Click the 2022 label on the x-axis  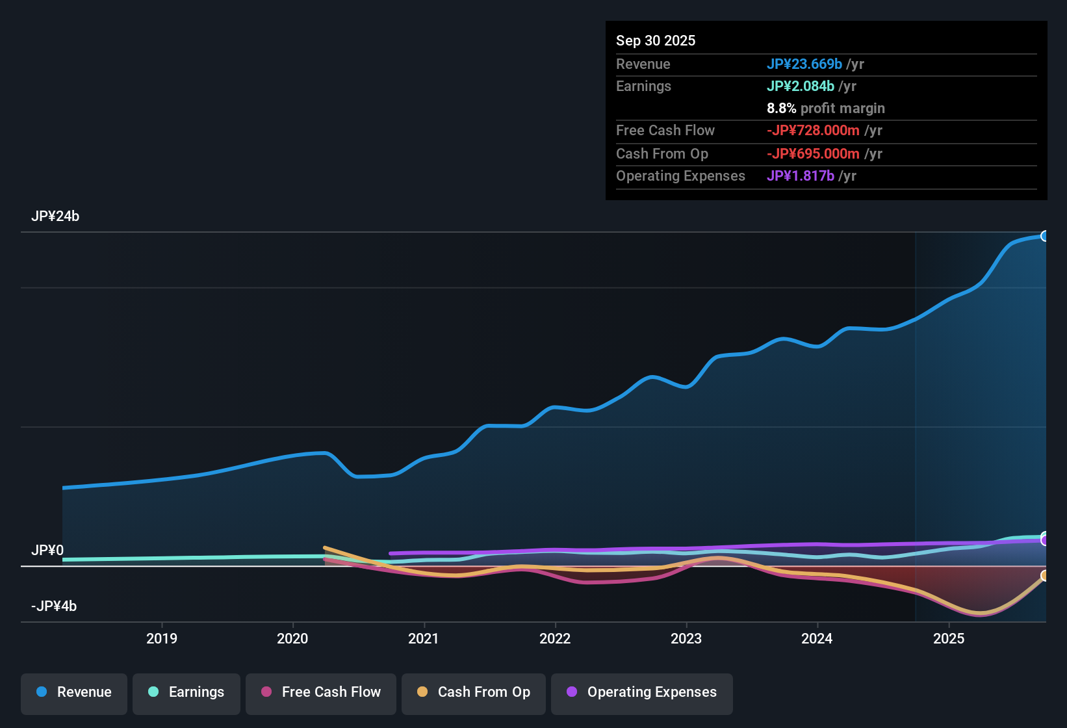click(556, 639)
